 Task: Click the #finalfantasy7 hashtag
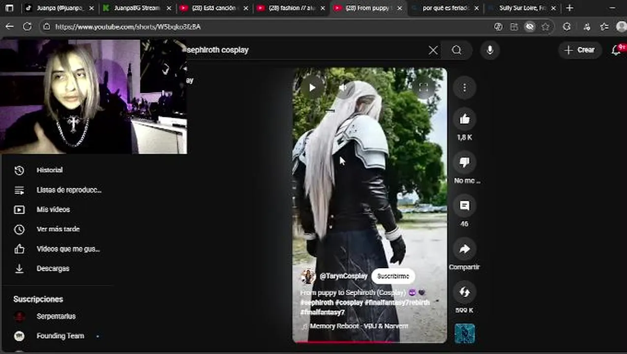323,312
